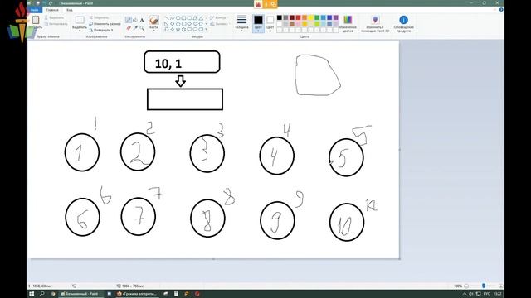Click the Copy (Копировать) button
Image resolution: width=531 pixels, height=298 pixels.
56,24
